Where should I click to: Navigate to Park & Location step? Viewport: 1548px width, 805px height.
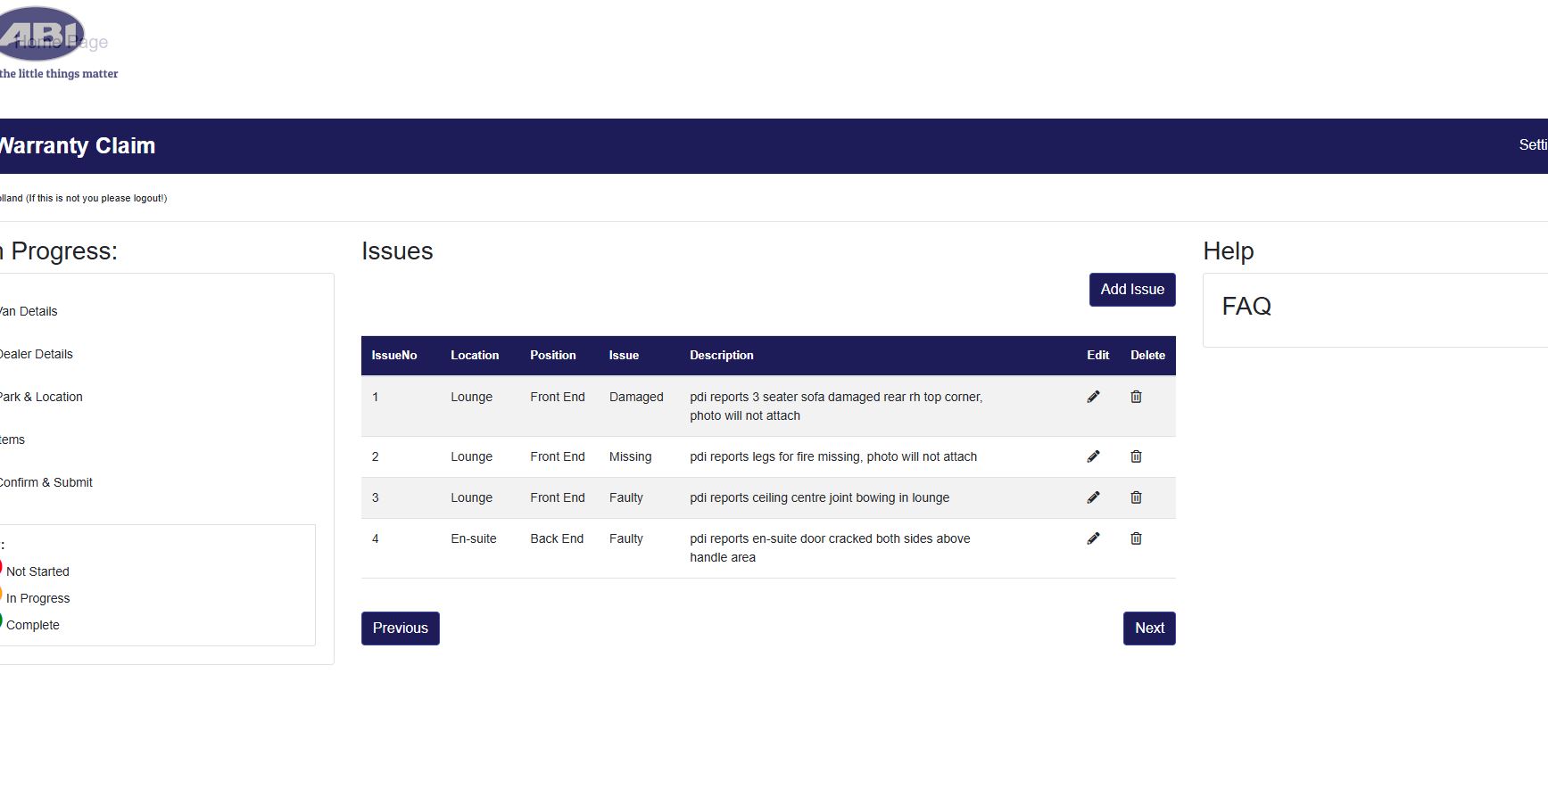[41, 397]
